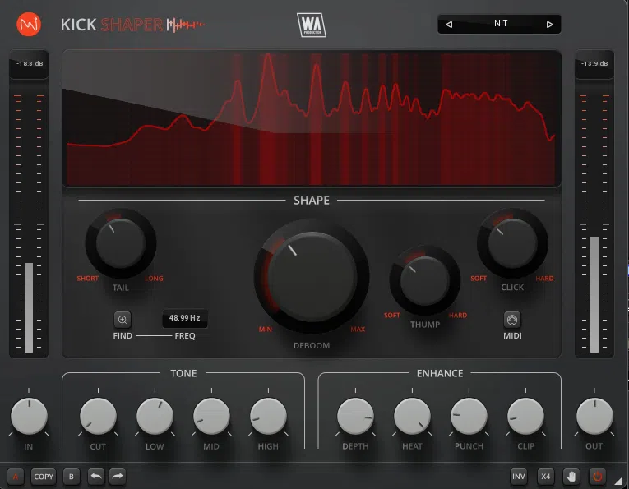The image size is (629, 489).
Task: Select preset slot A
Action: pyautogui.click(x=16, y=477)
